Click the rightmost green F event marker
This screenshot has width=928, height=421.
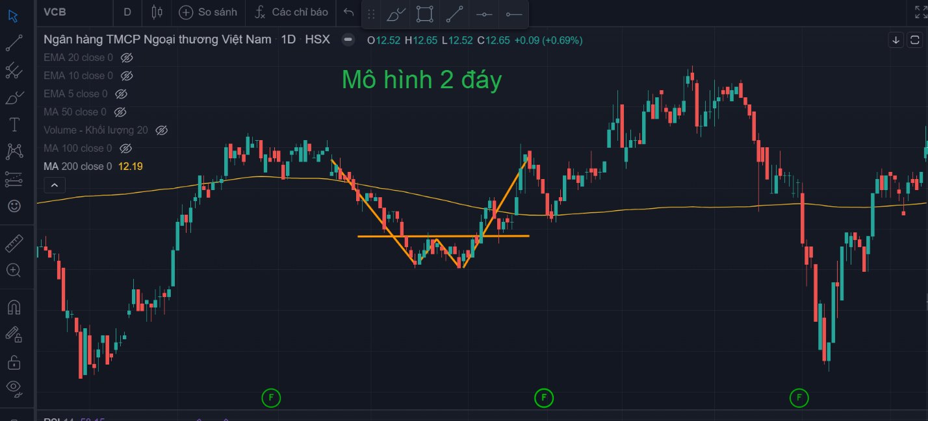pyautogui.click(x=799, y=397)
